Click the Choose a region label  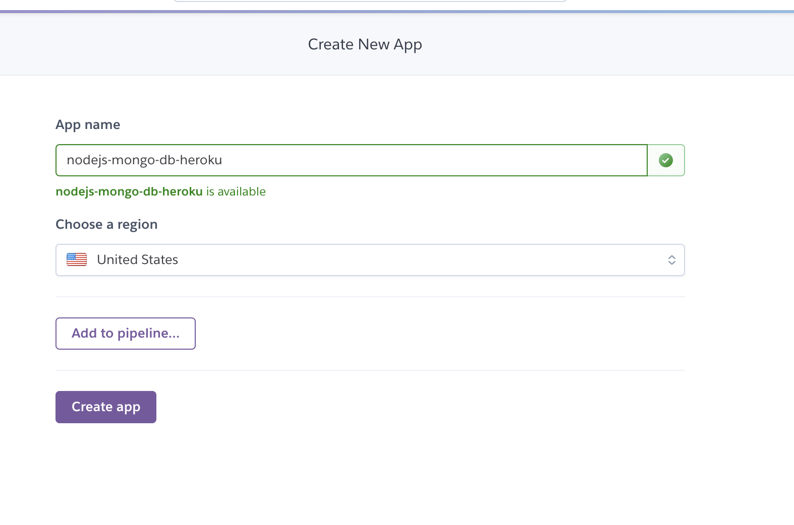(x=106, y=224)
